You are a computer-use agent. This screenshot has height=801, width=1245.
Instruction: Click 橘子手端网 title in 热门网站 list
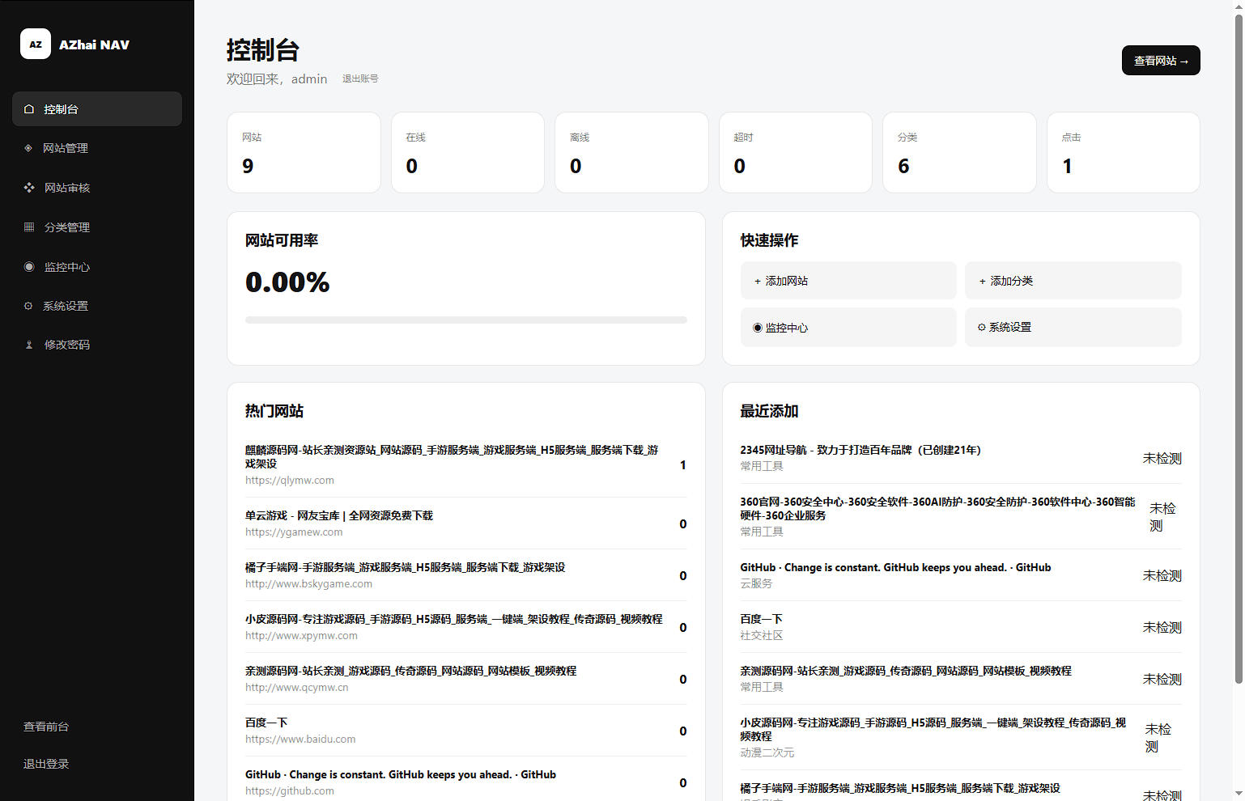[x=406, y=567]
